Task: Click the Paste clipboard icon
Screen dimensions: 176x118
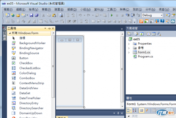Action: [x=54, y=15]
